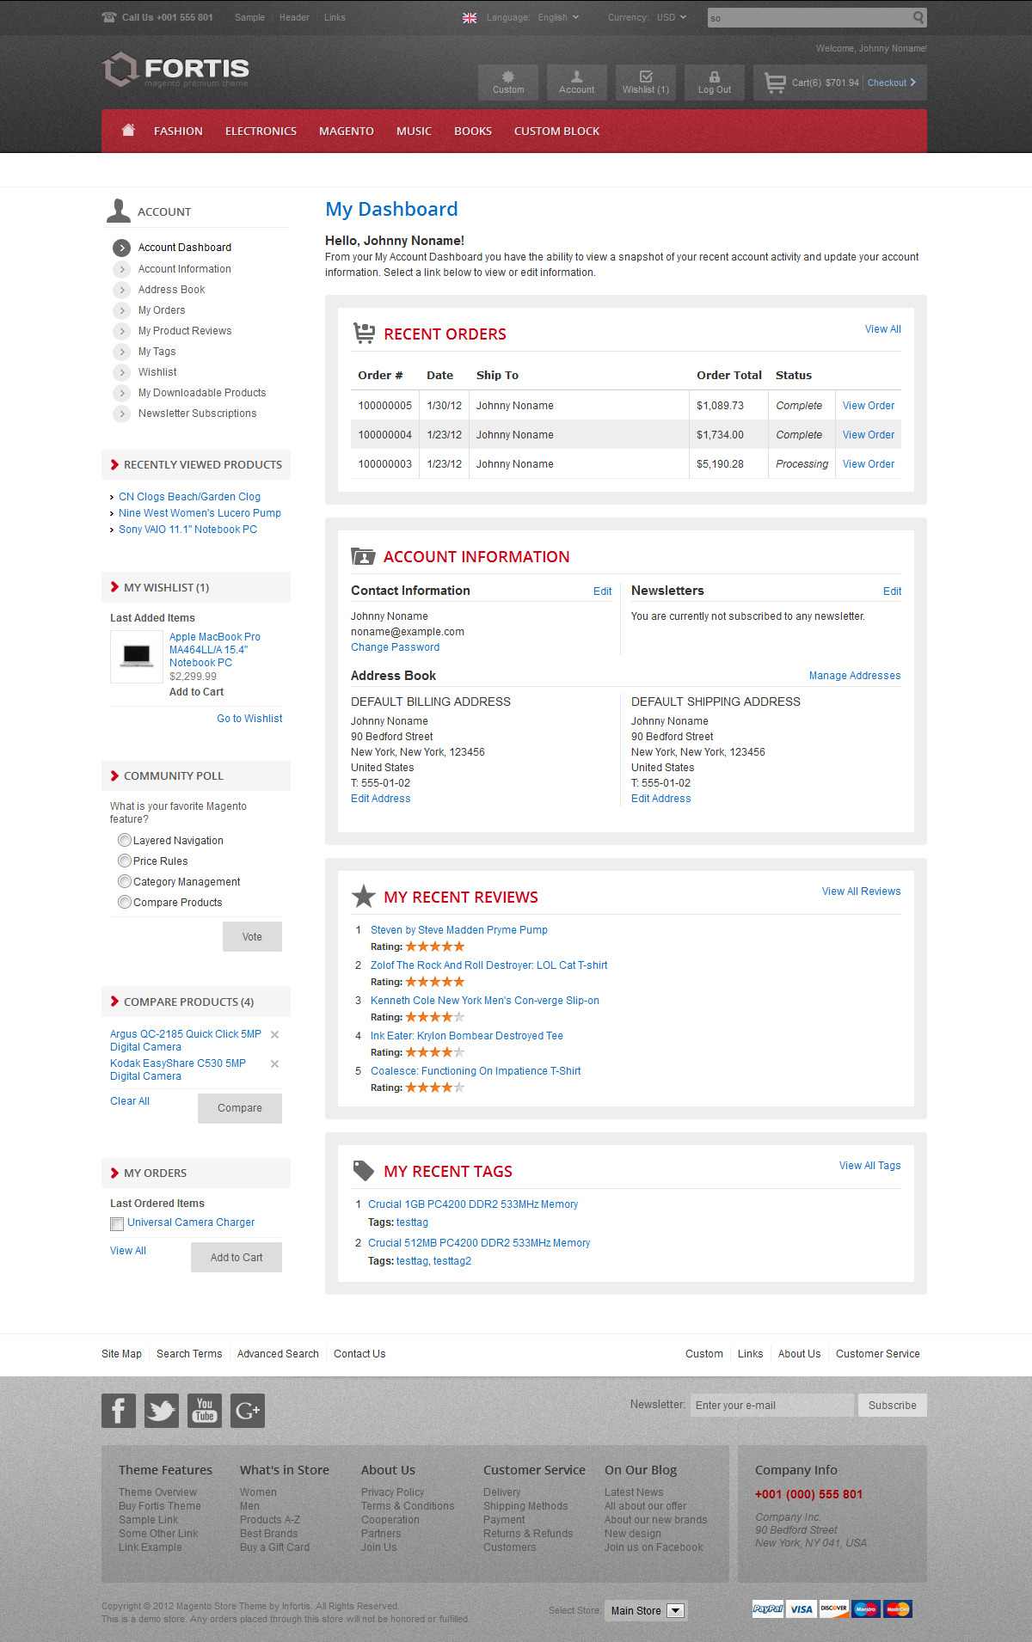This screenshot has height=1642, width=1032.
Task: Click the search magnifier icon in the header
Action: point(918,17)
